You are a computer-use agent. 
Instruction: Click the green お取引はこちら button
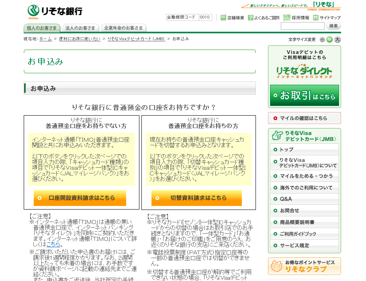coord(305,96)
